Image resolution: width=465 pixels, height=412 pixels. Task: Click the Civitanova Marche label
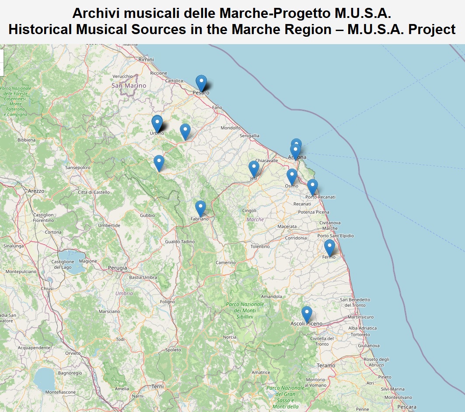[x=330, y=225]
